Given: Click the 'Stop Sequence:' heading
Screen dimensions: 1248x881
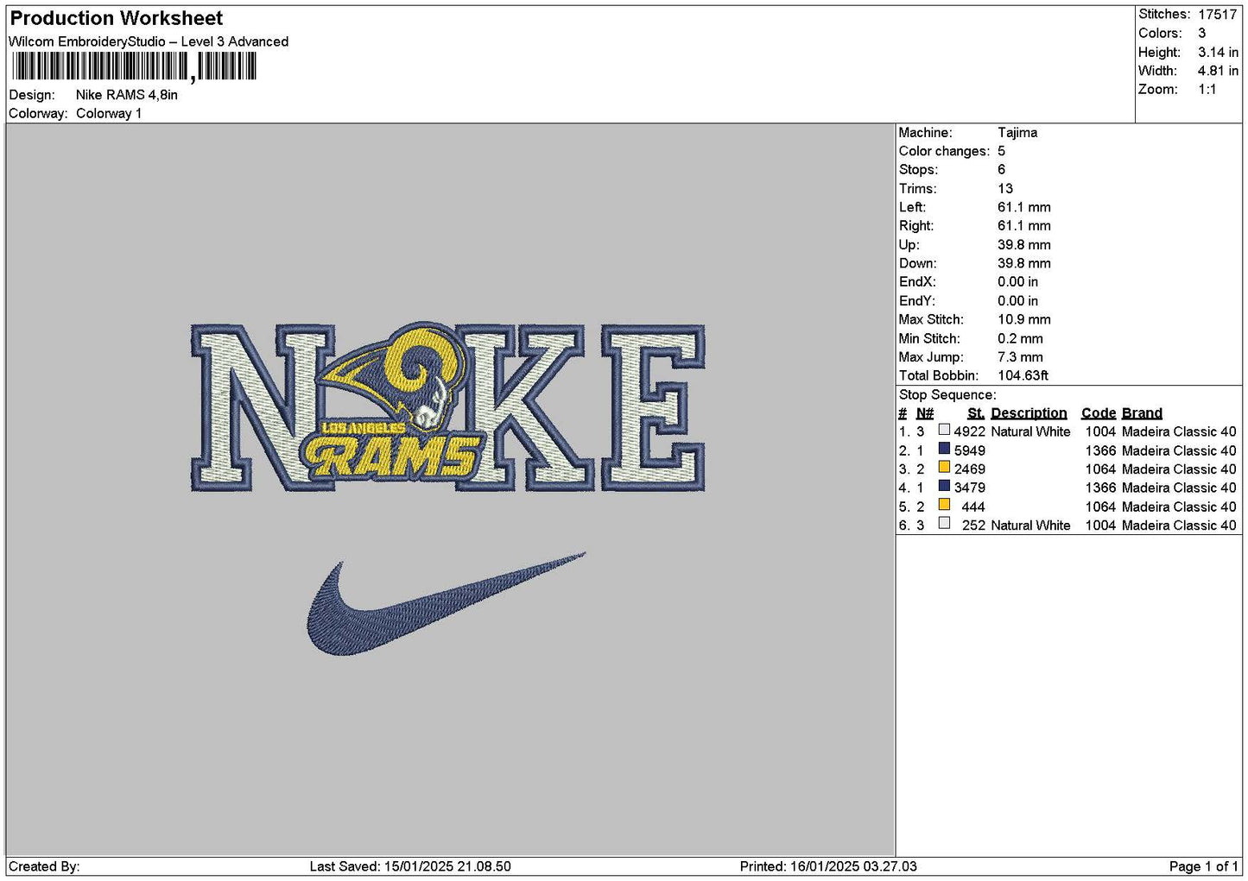Looking at the screenshot, I should click(x=947, y=394).
